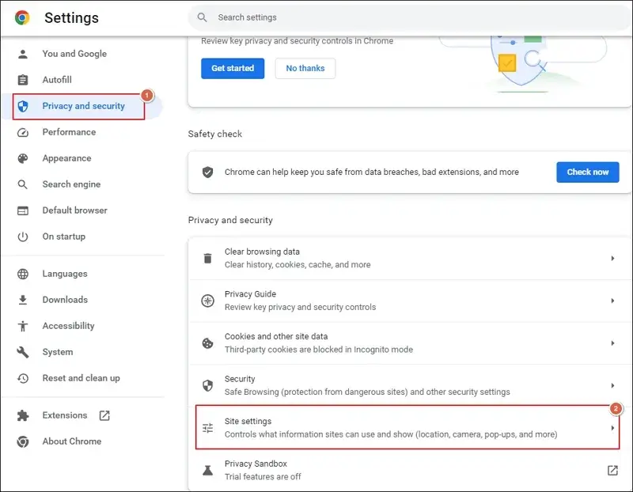Open the Site settings row text
633x492 pixels.
[391, 428]
